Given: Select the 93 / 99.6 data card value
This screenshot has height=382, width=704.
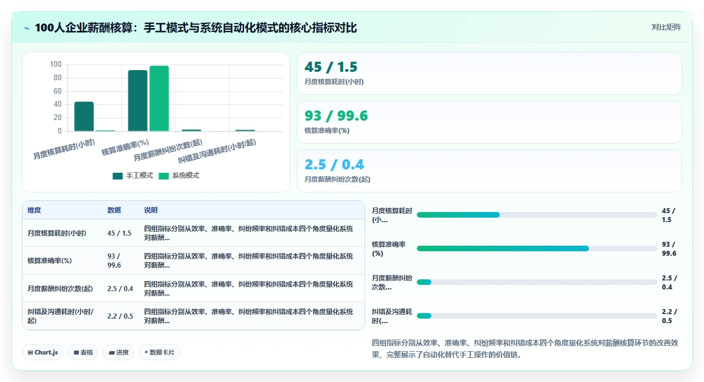Looking at the screenshot, I should click(x=336, y=116).
